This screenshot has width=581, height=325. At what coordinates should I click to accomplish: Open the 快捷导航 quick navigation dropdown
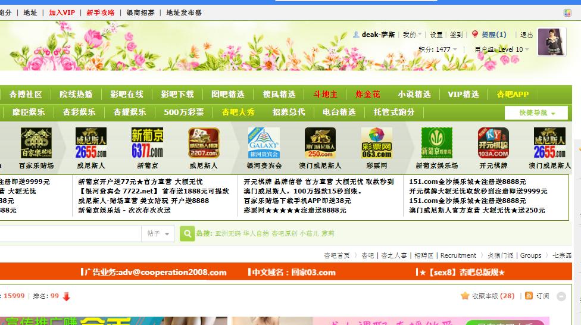point(536,112)
